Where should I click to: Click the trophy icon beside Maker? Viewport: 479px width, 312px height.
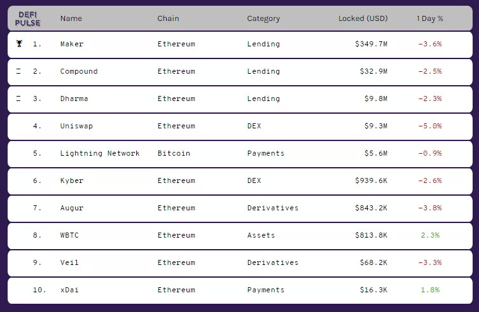pyautogui.click(x=18, y=44)
